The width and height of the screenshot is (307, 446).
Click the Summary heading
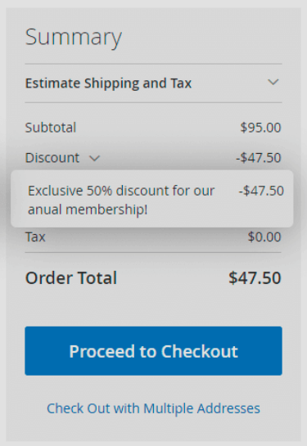pos(74,38)
